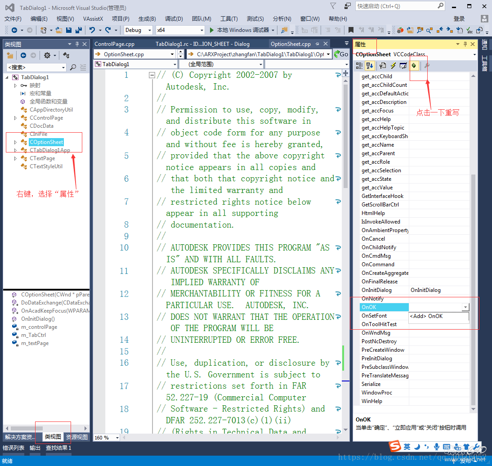Open the 文件(F) menu

[x=13, y=19]
